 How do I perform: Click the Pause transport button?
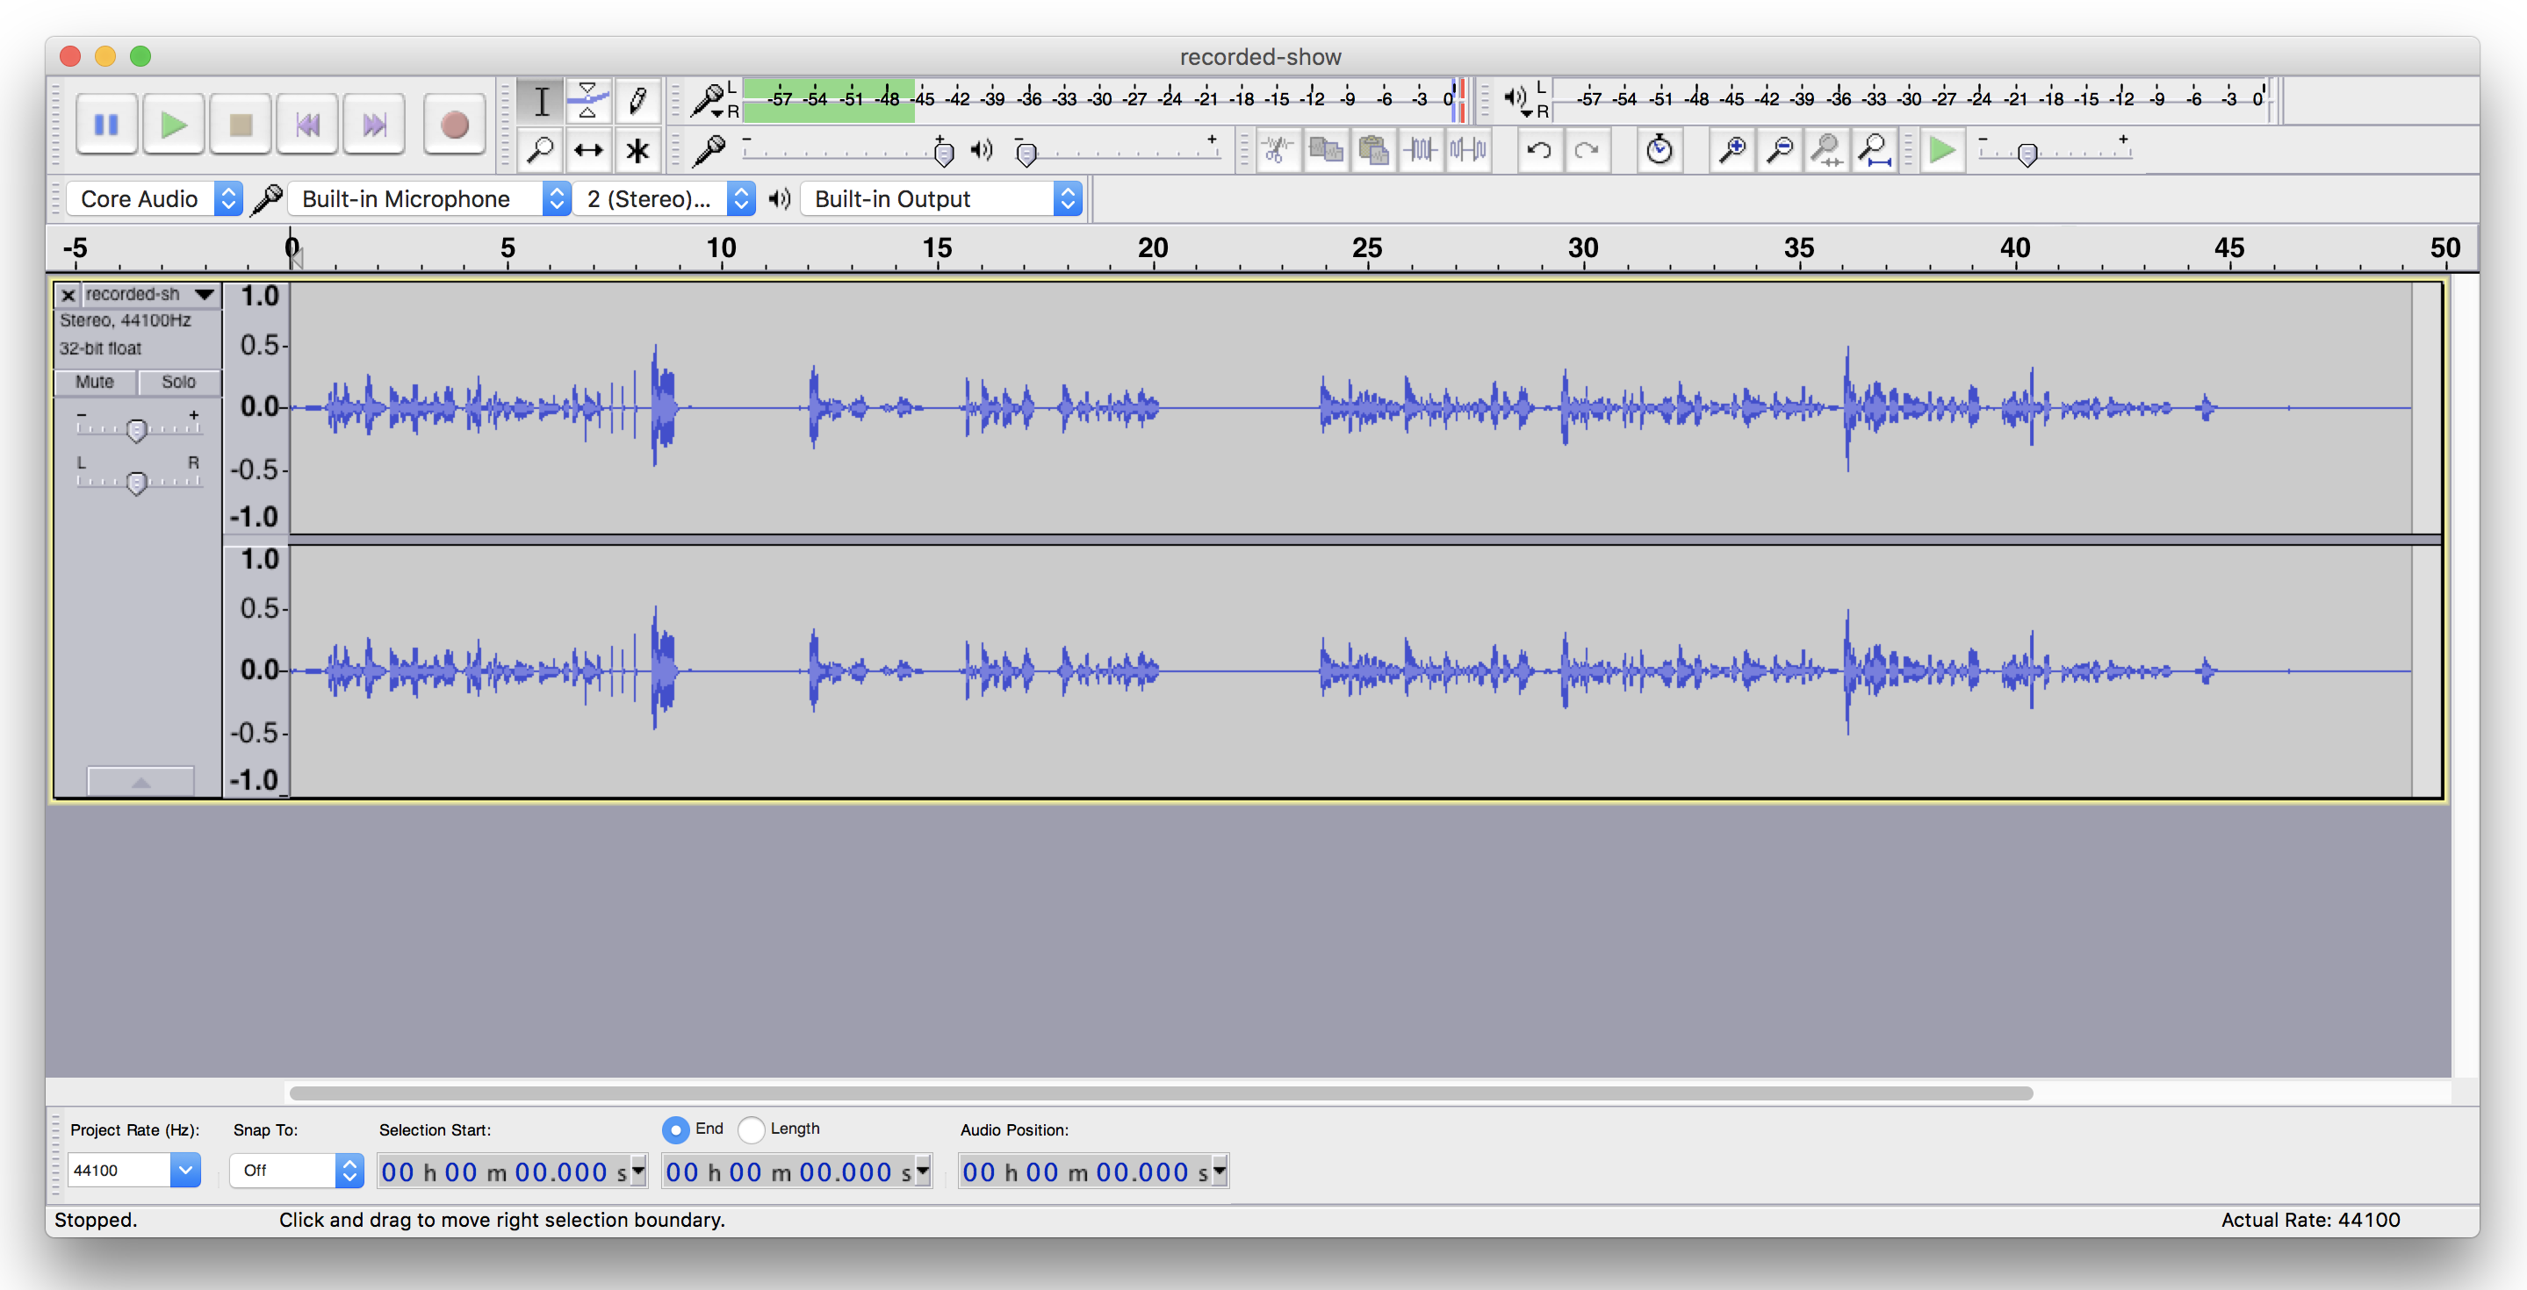[106, 125]
